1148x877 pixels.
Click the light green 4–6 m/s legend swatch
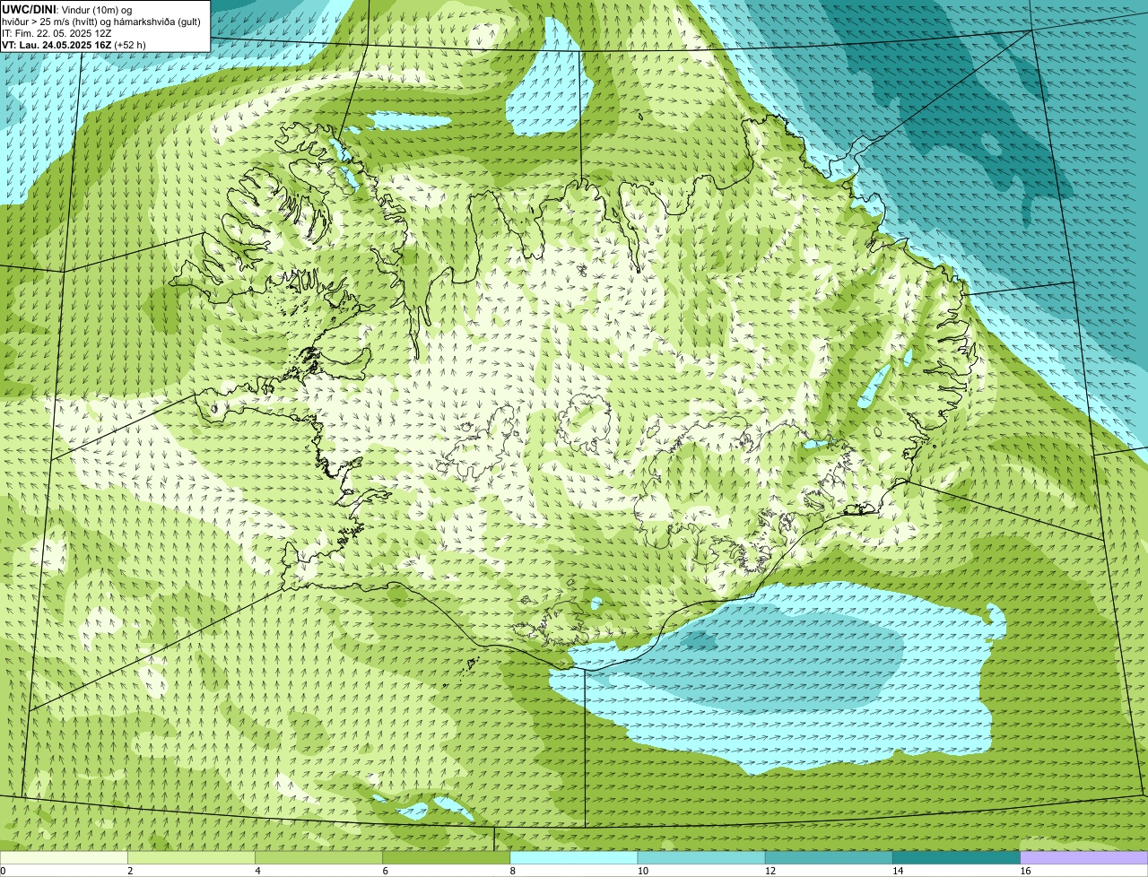pos(318,858)
